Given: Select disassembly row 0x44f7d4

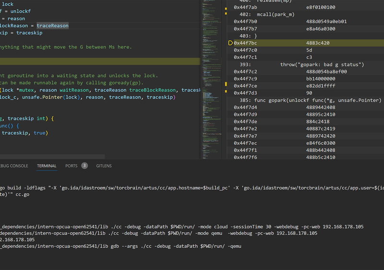Looking at the screenshot, I should point(305,107).
